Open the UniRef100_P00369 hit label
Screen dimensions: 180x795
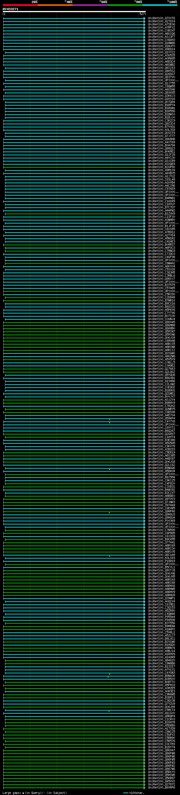coord(161,521)
